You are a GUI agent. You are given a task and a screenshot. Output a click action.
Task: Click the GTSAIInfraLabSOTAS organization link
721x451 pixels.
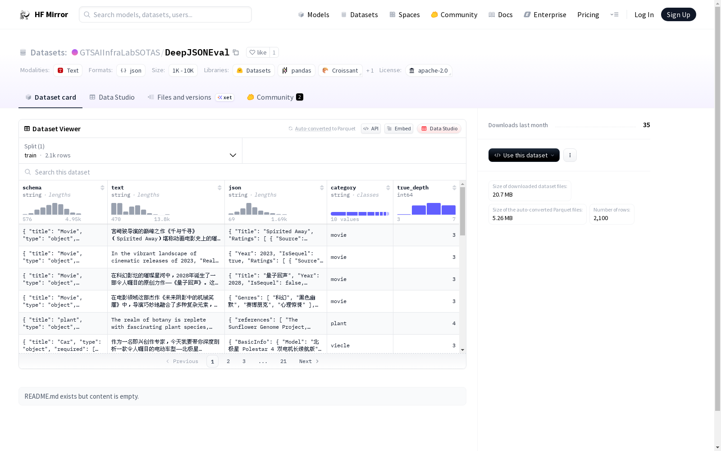pyautogui.click(x=120, y=52)
